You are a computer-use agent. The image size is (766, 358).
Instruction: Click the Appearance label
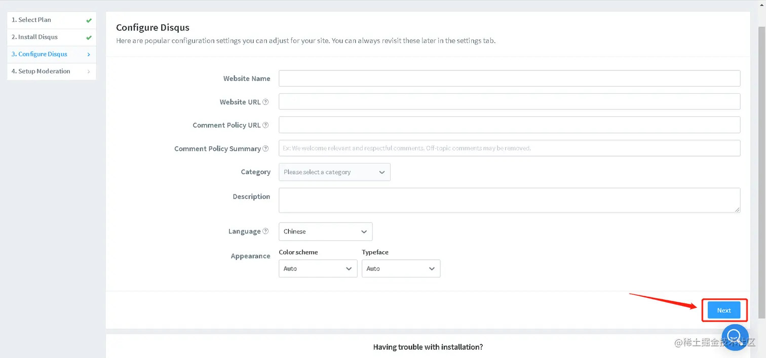coord(250,256)
